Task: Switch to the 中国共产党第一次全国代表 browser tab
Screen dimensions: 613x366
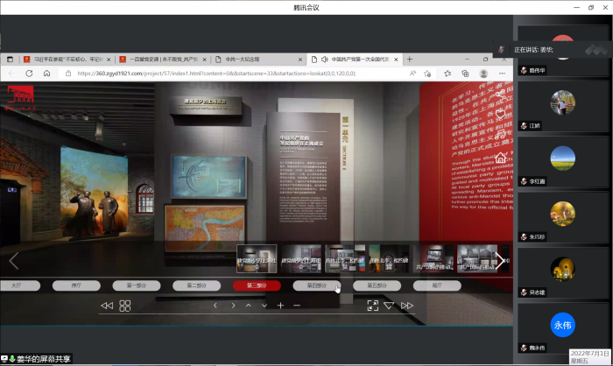Action: click(x=355, y=60)
